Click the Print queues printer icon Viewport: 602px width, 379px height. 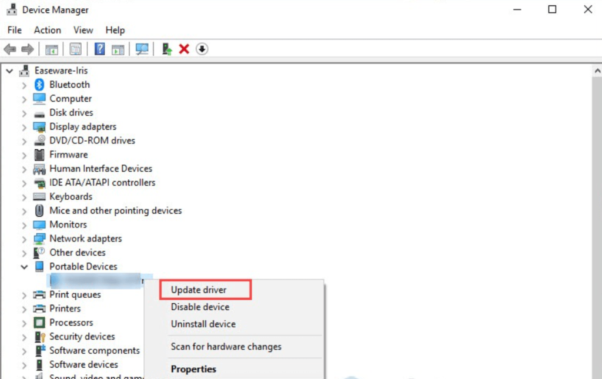coord(39,294)
